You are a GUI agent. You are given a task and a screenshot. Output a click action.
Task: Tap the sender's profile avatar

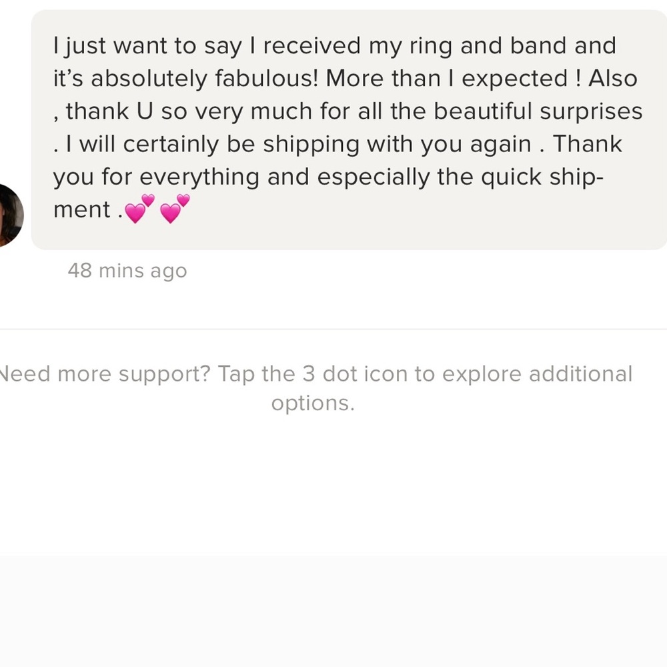pos(9,215)
